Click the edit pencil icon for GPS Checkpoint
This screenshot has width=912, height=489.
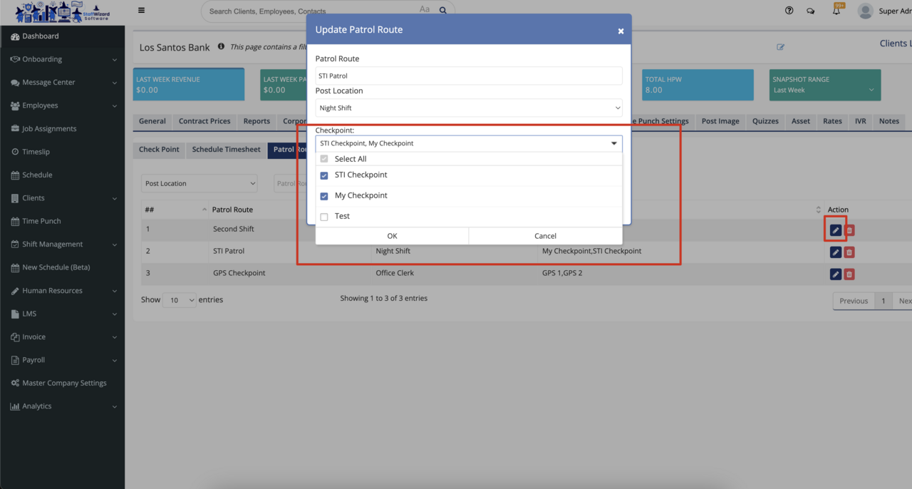coord(835,274)
